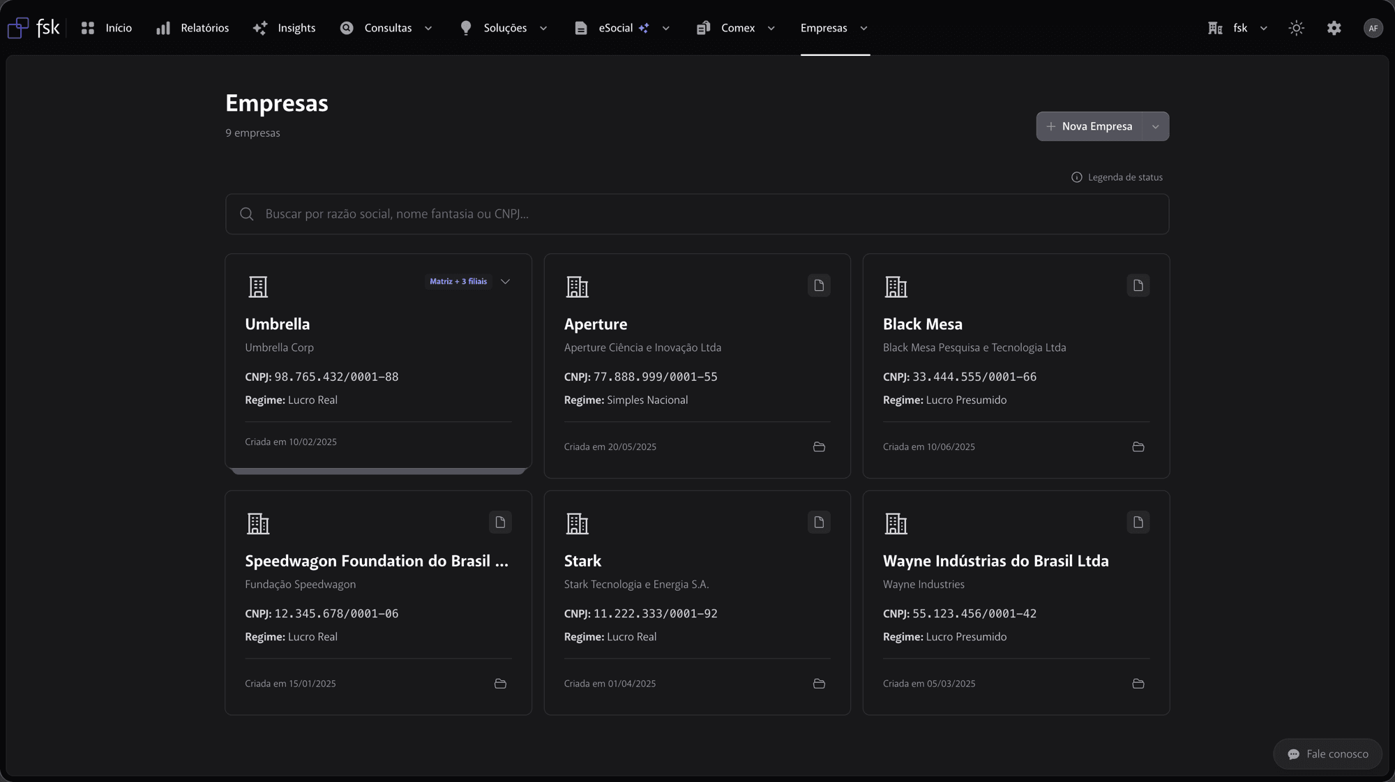Click the info icon beside Legenda de status
This screenshot has height=782, width=1395.
tap(1077, 177)
